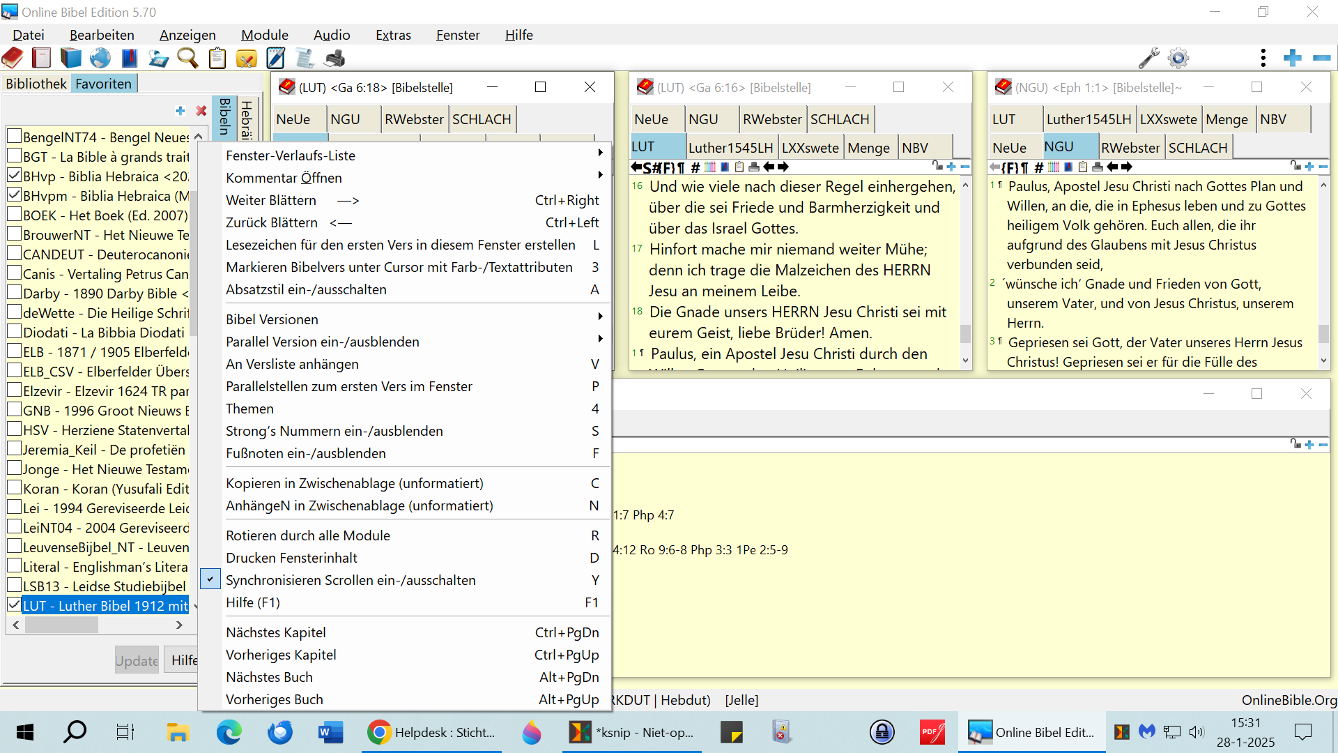Click the wrench tool icon near top right
This screenshot has width=1338, height=753.
(1148, 59)
